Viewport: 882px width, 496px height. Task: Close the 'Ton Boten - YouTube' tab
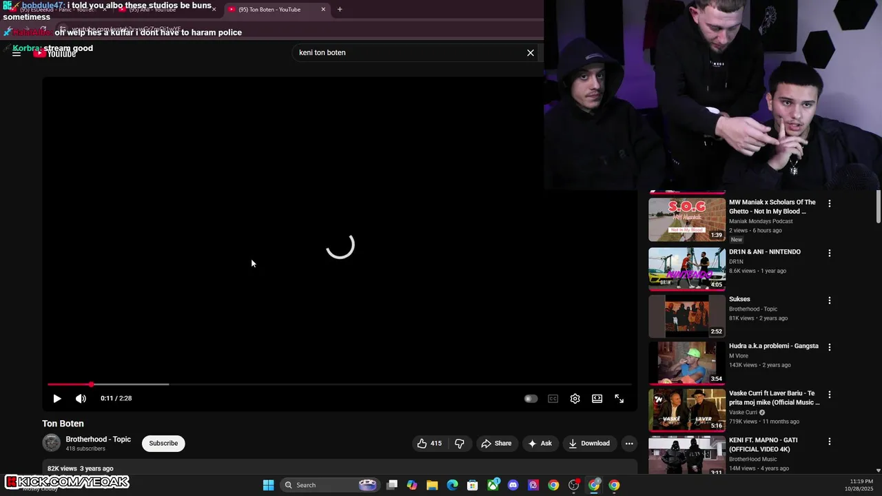[323, 10]
